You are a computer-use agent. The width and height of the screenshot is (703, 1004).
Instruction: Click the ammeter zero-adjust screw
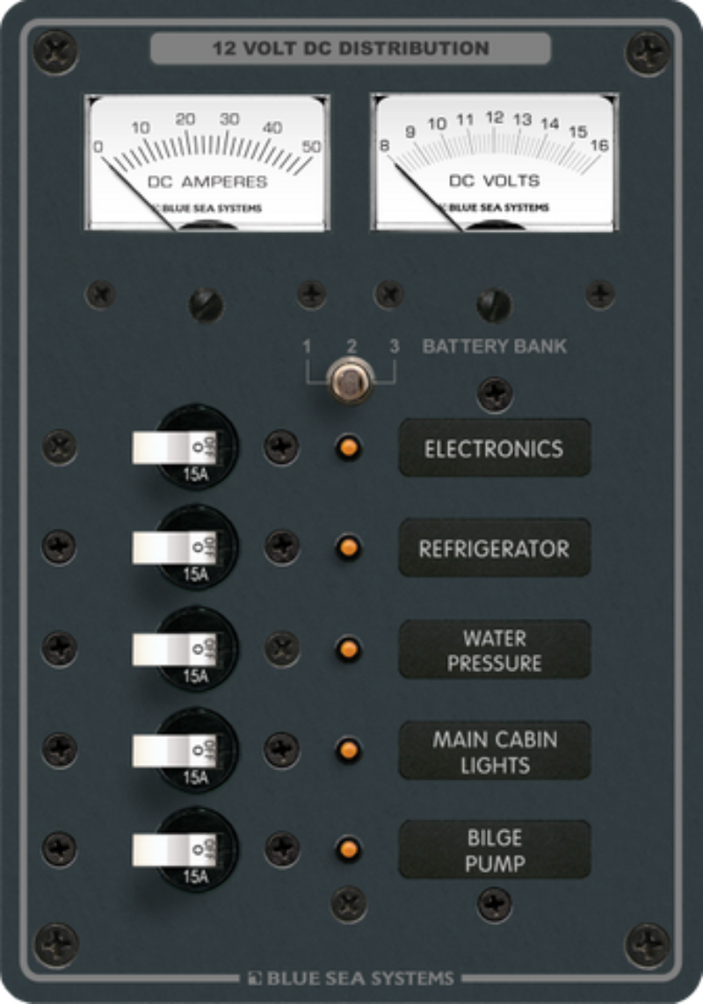(x=207, y=305)
